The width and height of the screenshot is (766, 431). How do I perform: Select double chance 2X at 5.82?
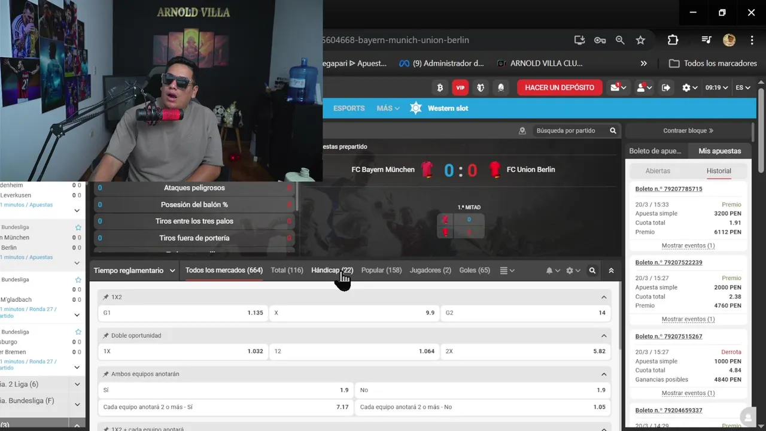pyautogui.click(x=525, y=351)
